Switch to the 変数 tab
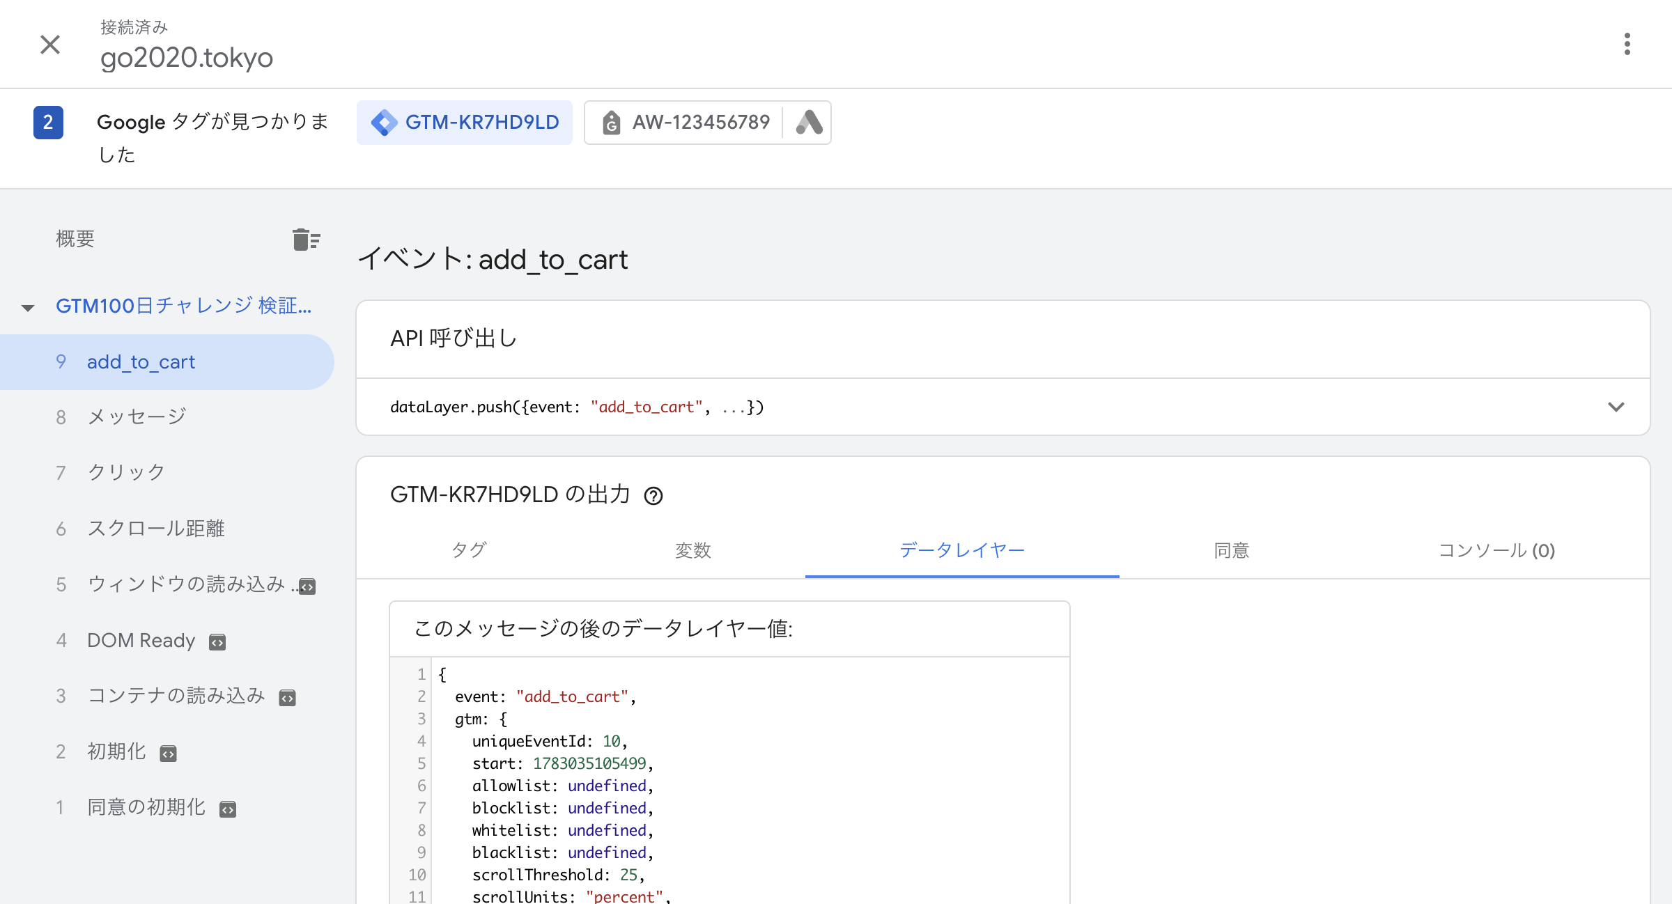Image resolution: width=1672 pixels, height=904 pixels. (x=693, y=550)
